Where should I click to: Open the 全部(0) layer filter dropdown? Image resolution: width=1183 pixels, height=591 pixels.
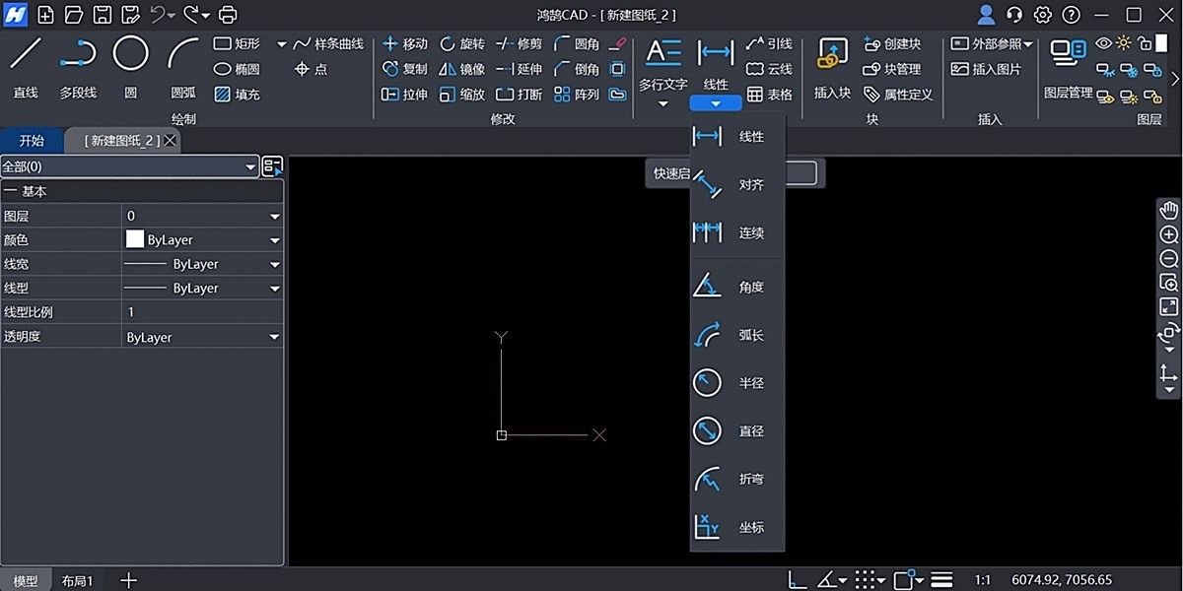click(x=251, y=166)
